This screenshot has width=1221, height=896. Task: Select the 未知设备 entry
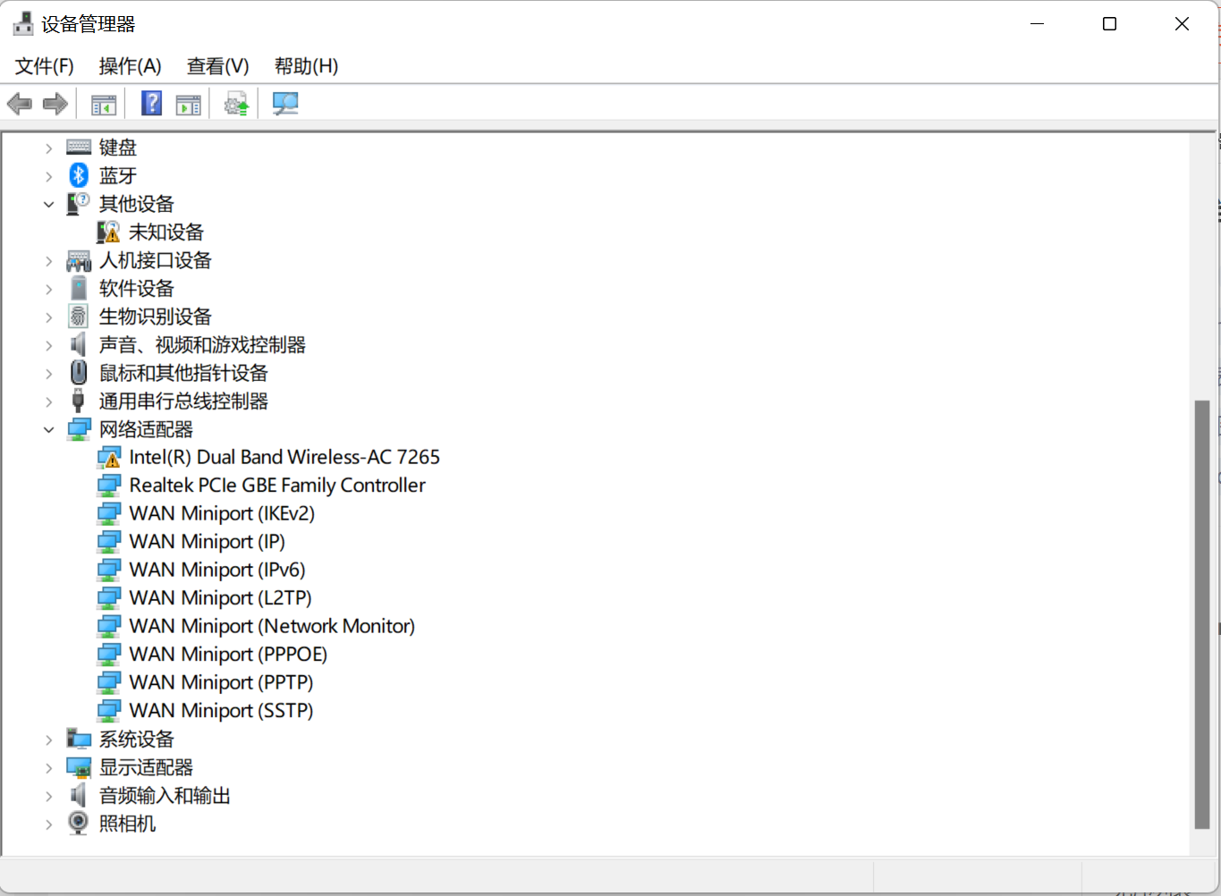(x=166, y=232)
